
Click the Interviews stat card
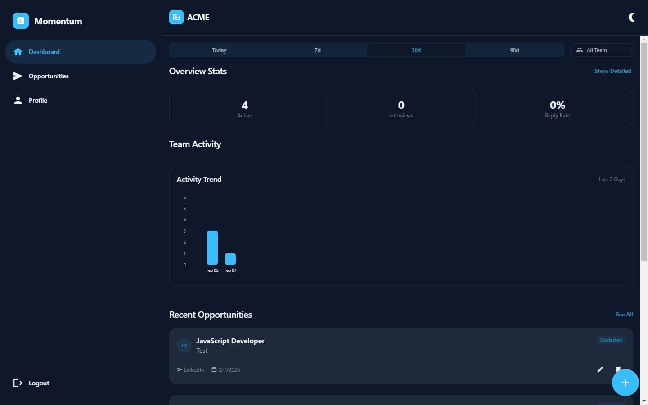(401, 108)
